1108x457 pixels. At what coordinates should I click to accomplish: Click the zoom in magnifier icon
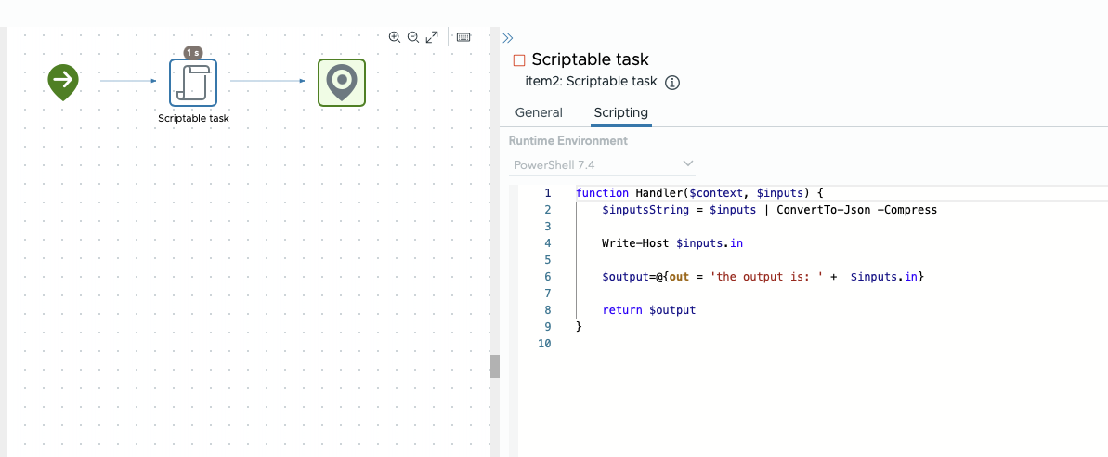pyautogui.click(x=395, y=37)
